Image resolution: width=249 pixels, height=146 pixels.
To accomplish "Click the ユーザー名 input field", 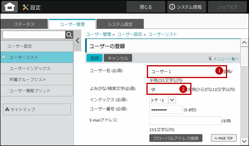I will (185, 71).
